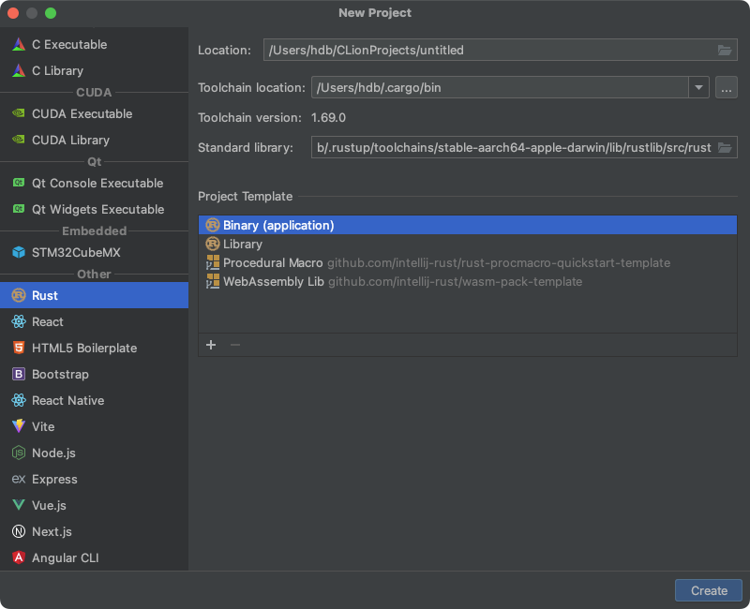Remove project template with minus button
Image resolution: width=750 pixels, height=609 pixels.
235,345
